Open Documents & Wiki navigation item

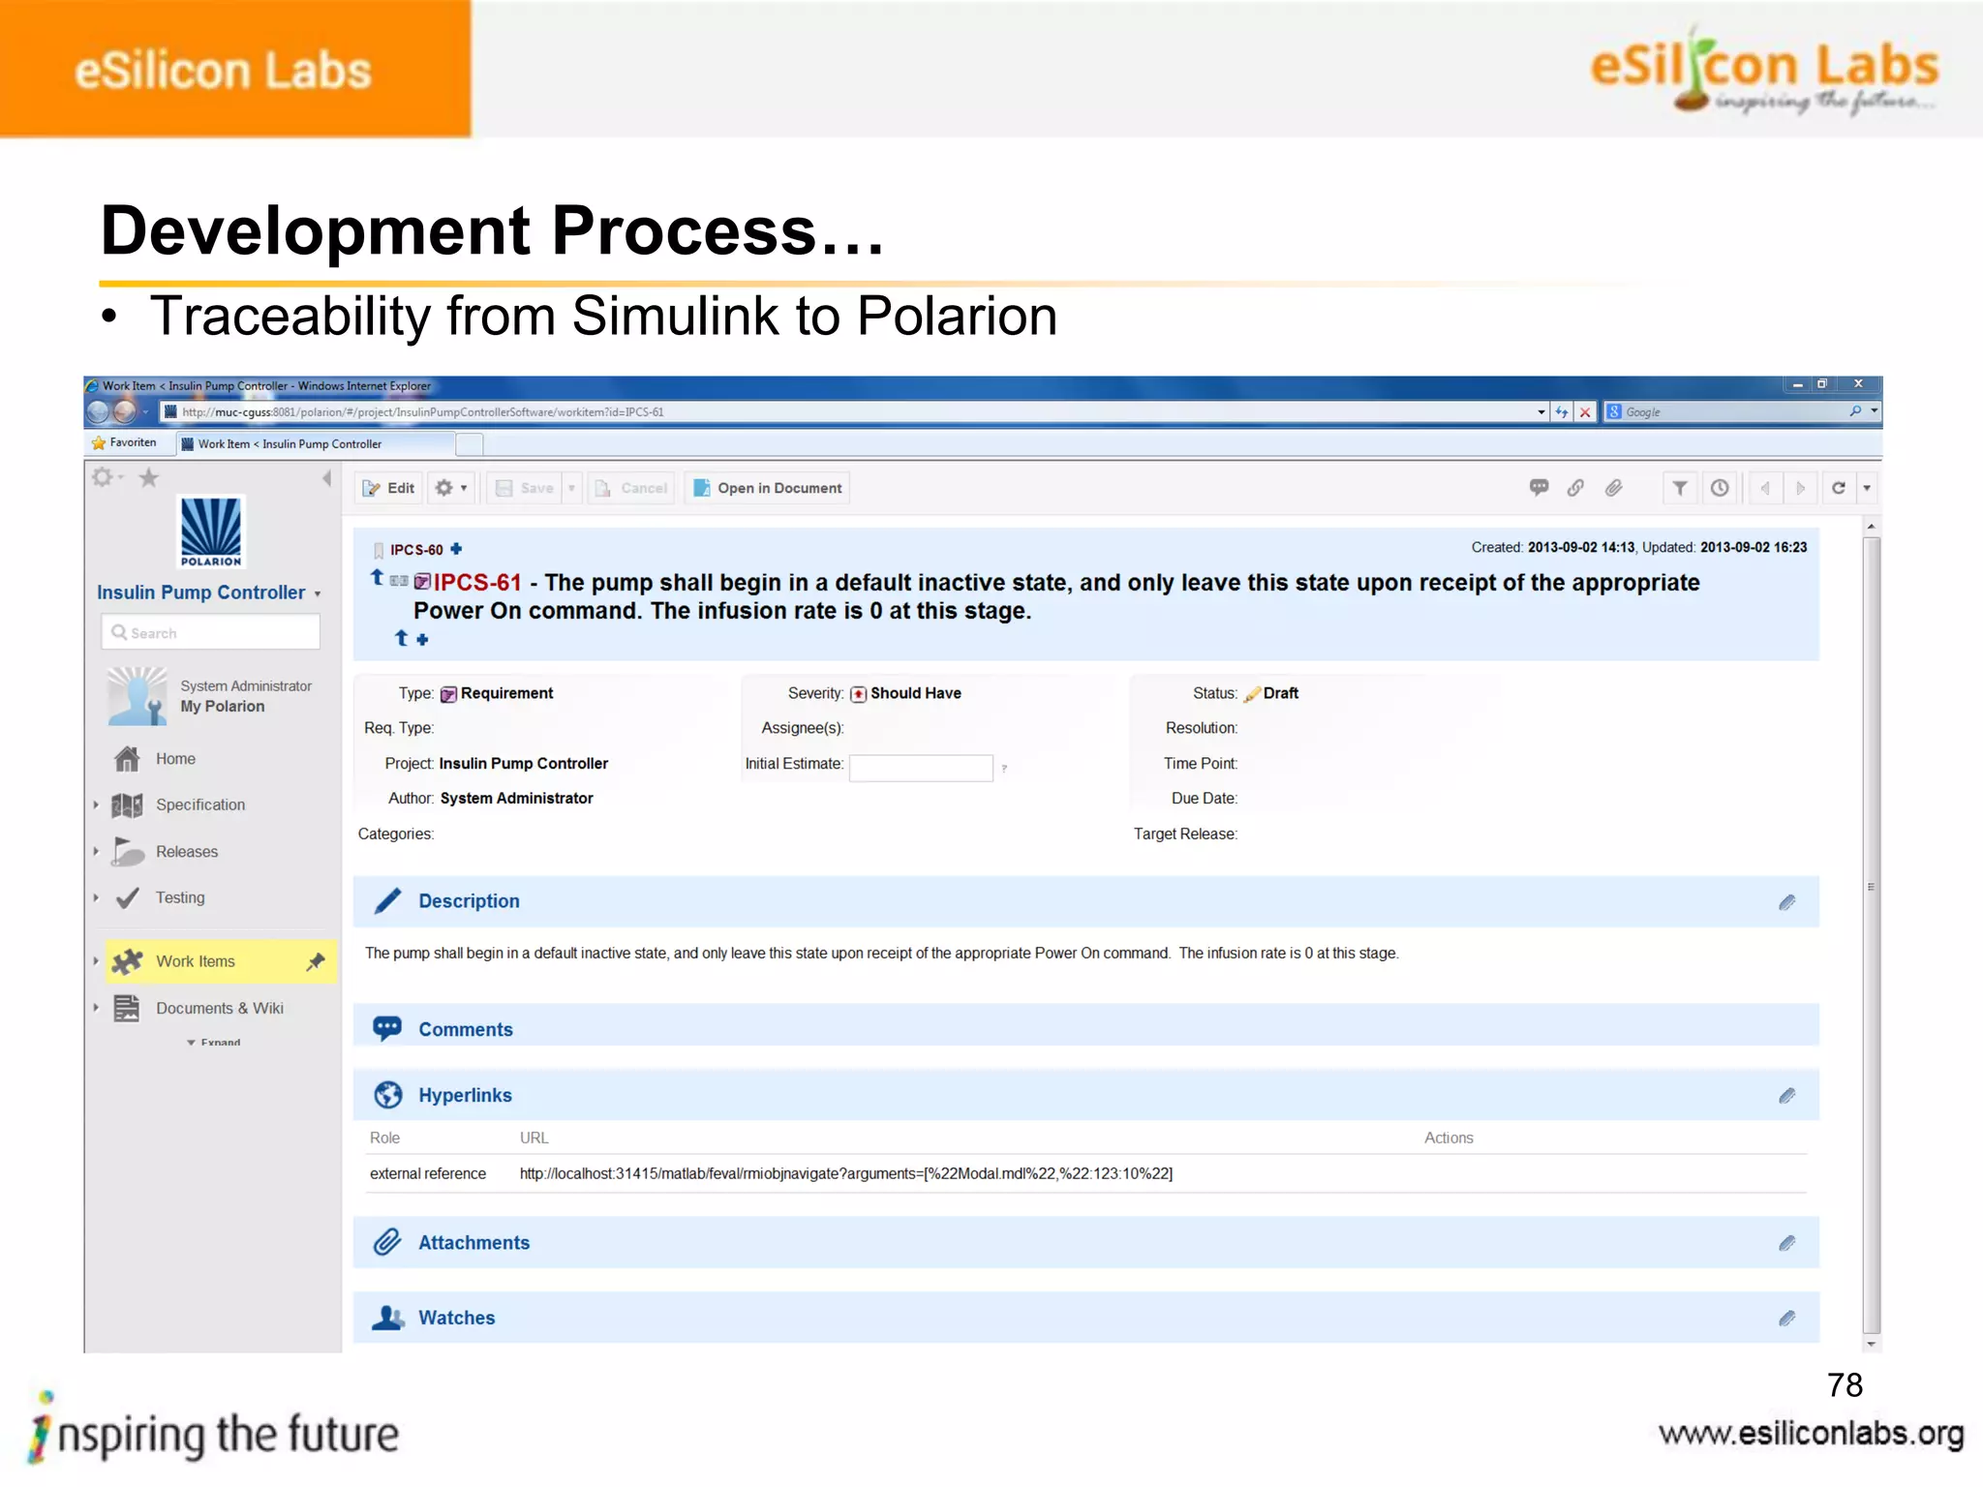pos(220,1008)
